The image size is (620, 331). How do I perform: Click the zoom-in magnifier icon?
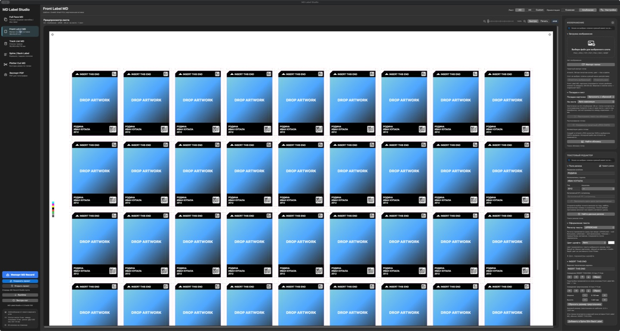coord(524,21)
